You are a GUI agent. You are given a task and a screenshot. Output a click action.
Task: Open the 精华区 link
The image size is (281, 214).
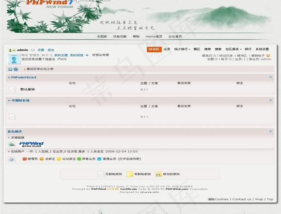[242, 56]
